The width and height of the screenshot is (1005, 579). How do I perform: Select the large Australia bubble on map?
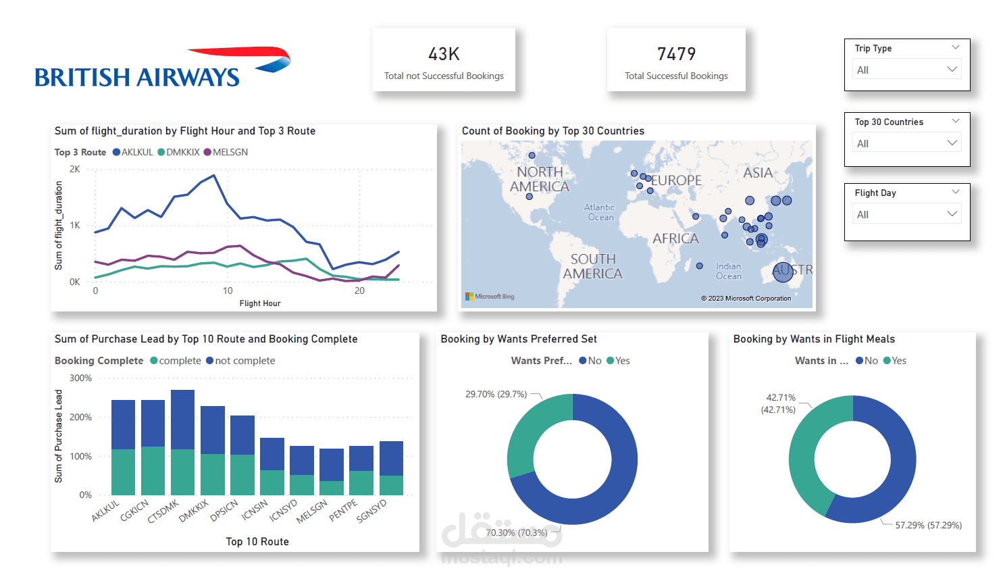[x=783, y=272]
